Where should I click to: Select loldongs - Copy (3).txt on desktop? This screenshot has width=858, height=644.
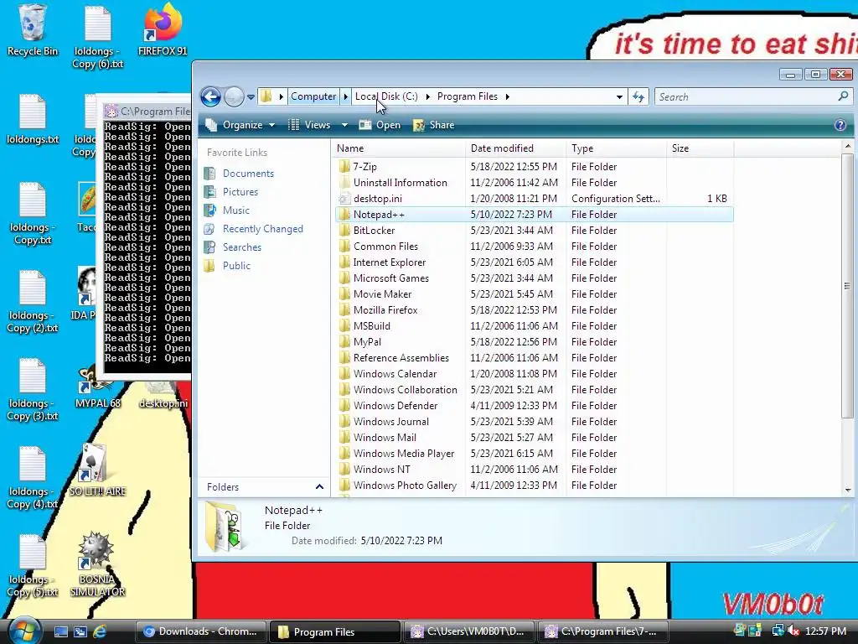(x=33, y=389)
